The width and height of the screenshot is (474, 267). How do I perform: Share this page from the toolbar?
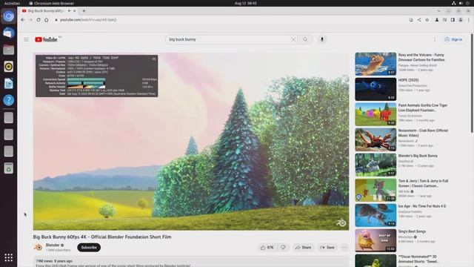tap(419, 20)
